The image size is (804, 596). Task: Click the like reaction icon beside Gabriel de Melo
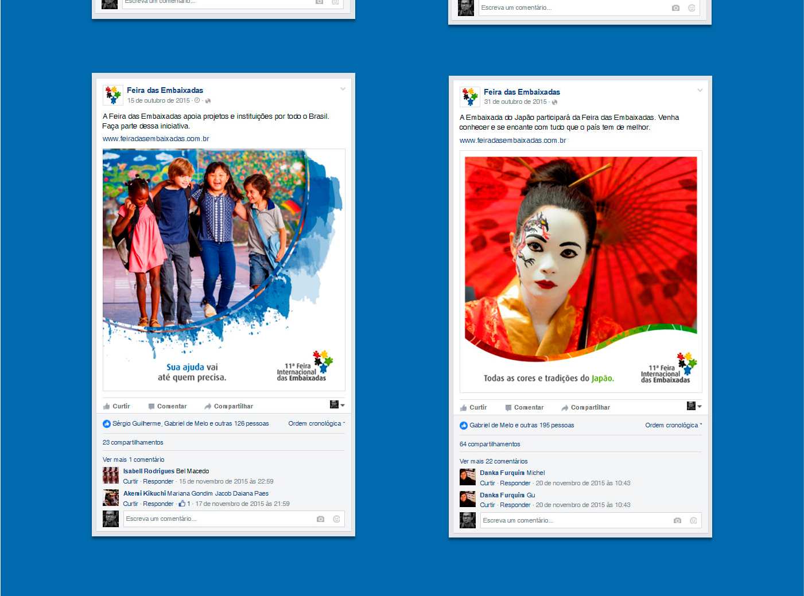click(x=464, y=426)
